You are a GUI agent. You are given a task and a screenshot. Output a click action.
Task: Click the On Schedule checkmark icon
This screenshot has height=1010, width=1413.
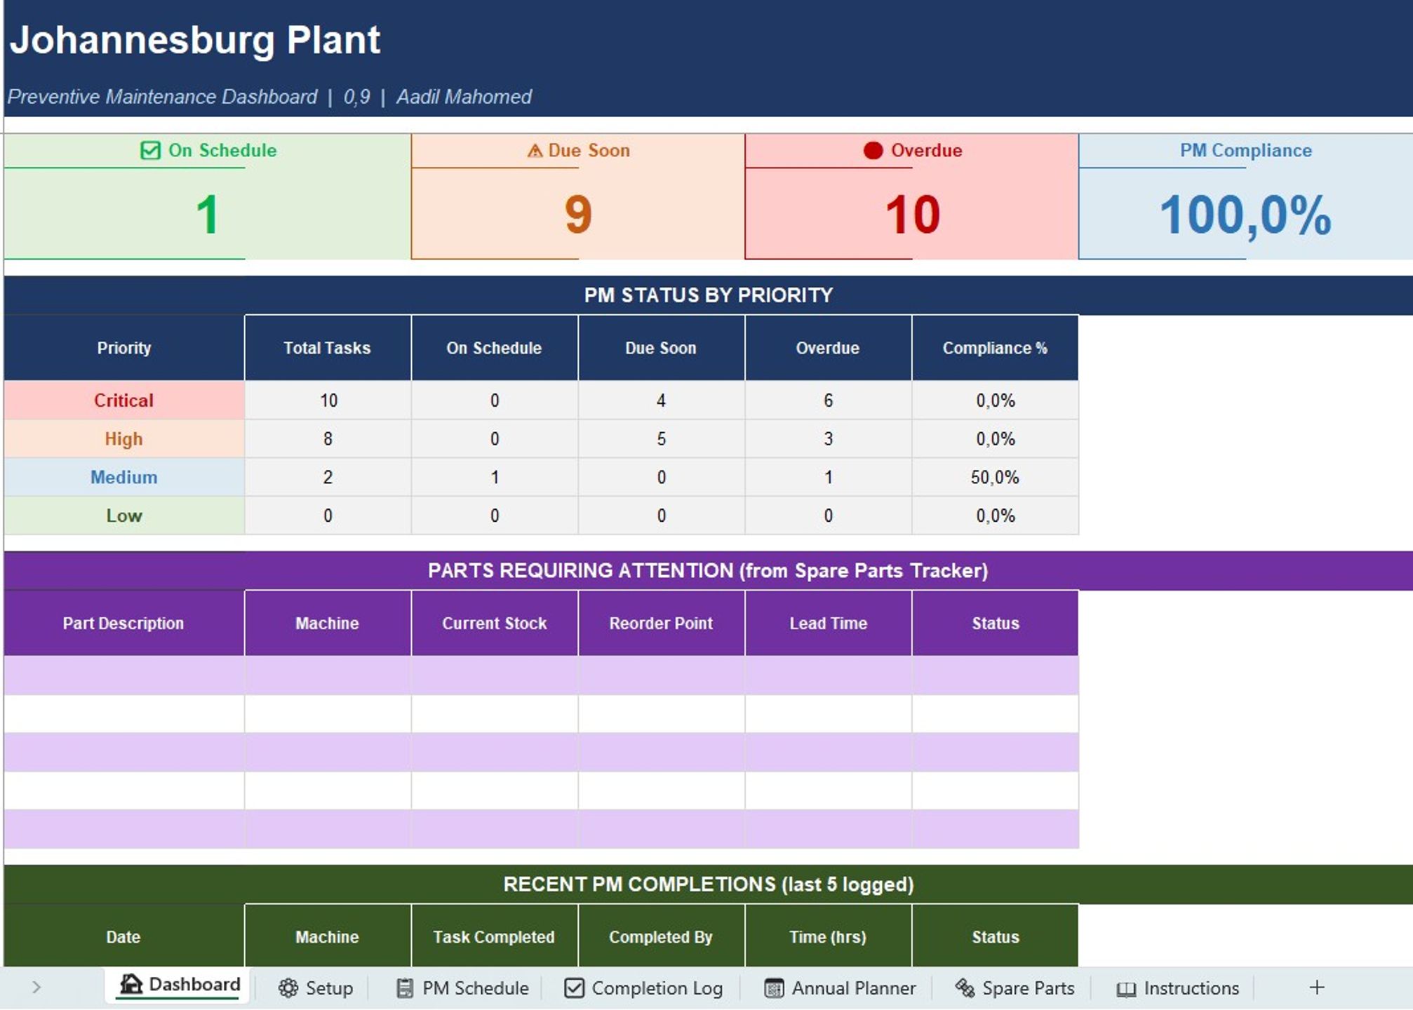coord(150,151)
